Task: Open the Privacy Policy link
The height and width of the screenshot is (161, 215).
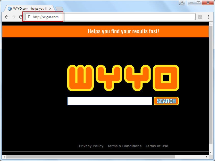Action: pyautogui.click(x=91, y=146)
